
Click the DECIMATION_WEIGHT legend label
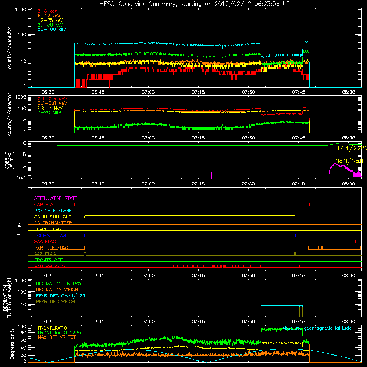click(x=58, y=289)
